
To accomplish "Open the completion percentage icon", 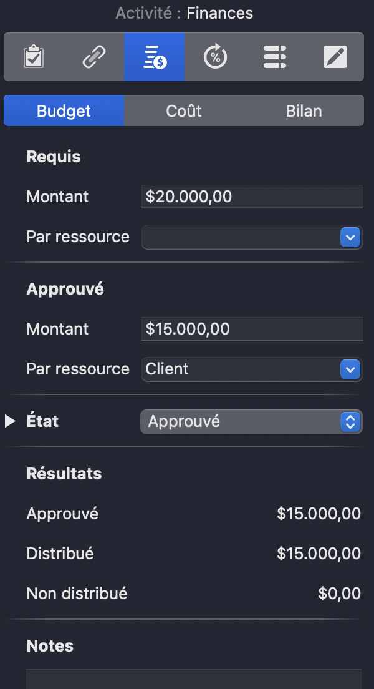I will 214,56.
